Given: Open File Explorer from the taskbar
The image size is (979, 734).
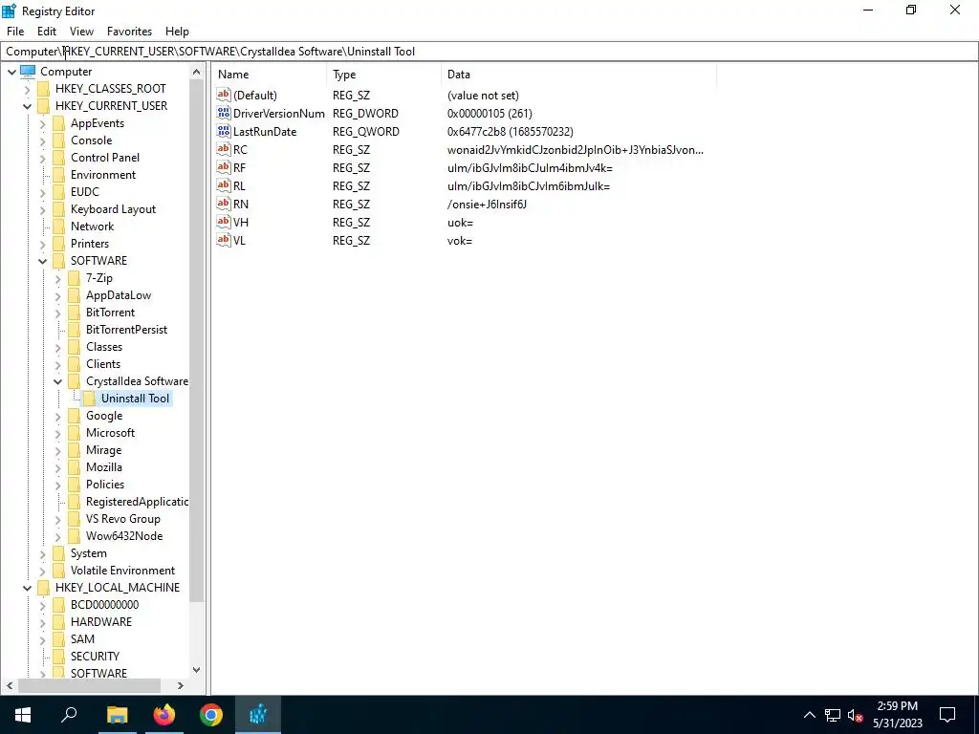Looking at the screenshot, I should click(117, 715).
